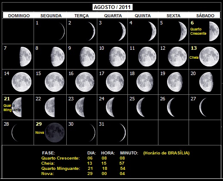Click the full moon image on day 13

tap(209, 57)
